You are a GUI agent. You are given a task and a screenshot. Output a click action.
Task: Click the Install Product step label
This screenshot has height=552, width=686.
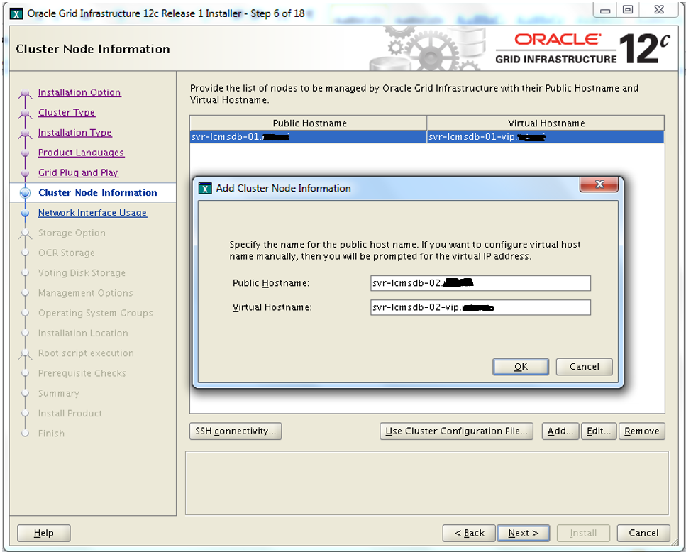tap(70, 414)
